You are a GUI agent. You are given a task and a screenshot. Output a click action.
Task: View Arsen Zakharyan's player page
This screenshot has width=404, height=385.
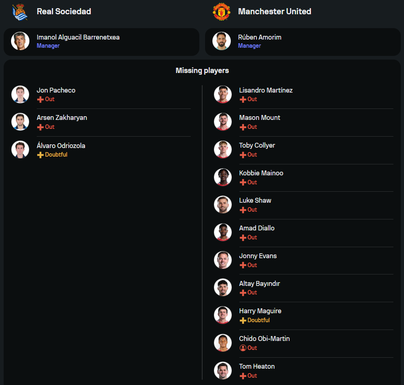point(62,117)
